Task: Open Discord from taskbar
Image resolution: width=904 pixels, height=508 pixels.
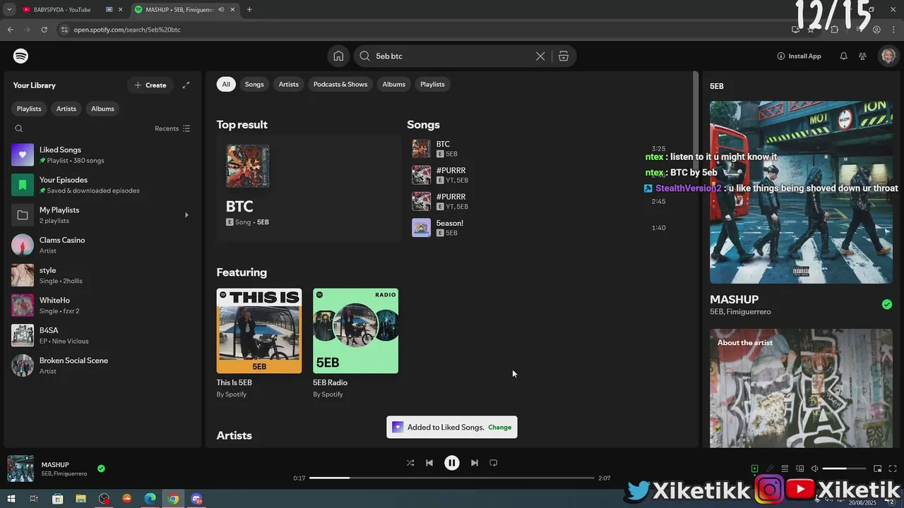Action: tap(196, 499)
